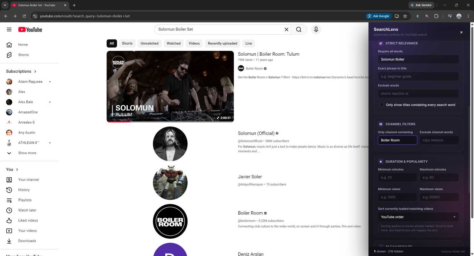Viewport: 474px width, 256px height.
Task: Click browser forward arrow
Action: [15, 16]
